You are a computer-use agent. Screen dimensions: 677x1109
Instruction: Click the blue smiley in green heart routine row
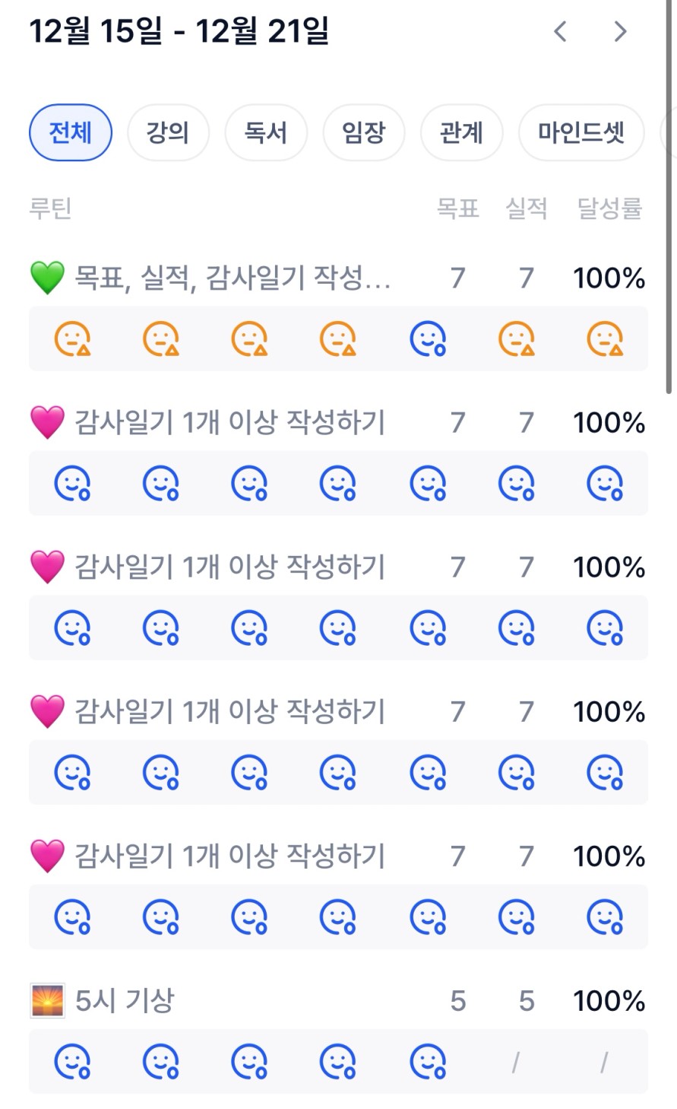coord(428,338)
